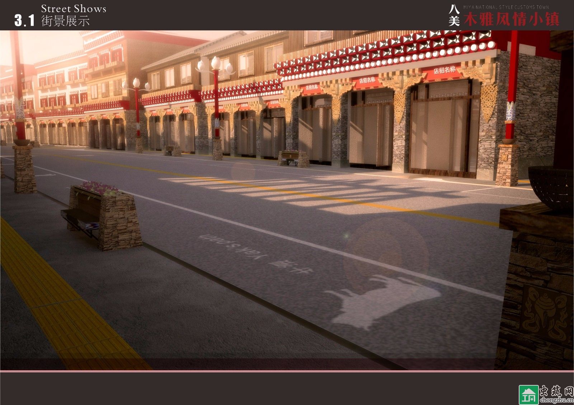Click the 'Street Shows' heading text

[x=74, y=9]
